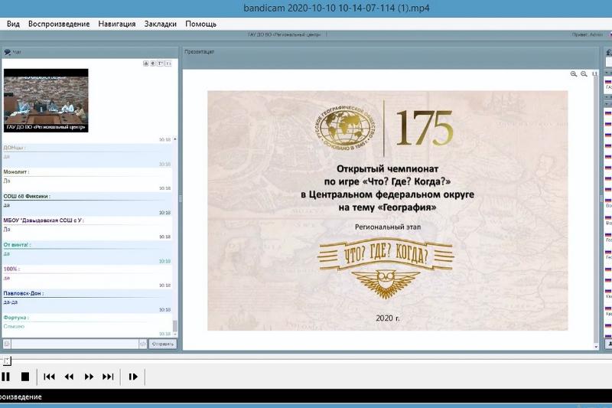
Task: Fast forward the video
Action: pyautogui.click(x=89, y=377)
